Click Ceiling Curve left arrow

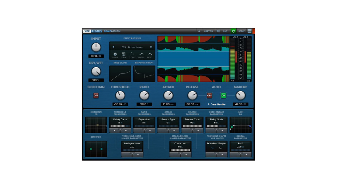tap(115, 130)
